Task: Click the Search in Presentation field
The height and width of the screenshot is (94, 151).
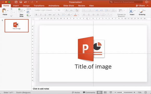Action: (x=126, y=2)
